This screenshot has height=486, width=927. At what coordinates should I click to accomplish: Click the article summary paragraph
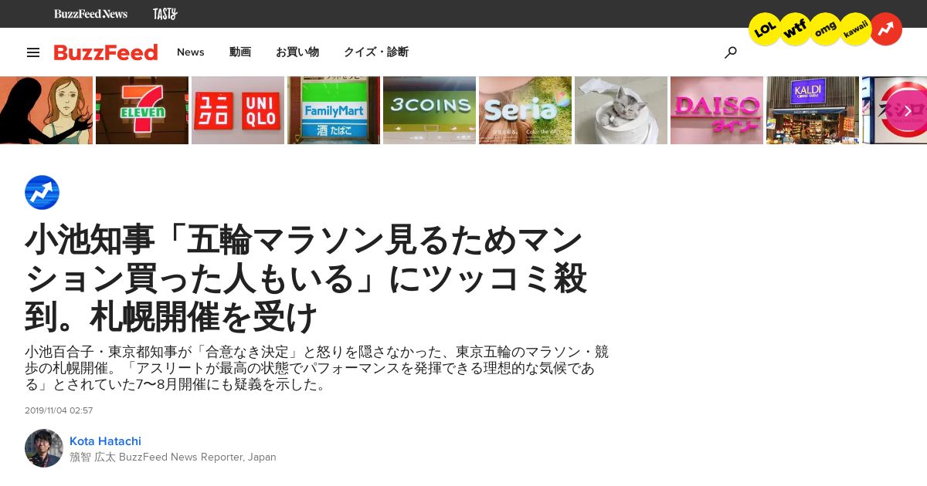coord(317,368)
